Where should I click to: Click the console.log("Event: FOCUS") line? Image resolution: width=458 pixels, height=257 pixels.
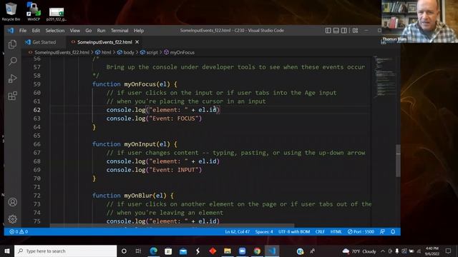click(x=154, y=119)
